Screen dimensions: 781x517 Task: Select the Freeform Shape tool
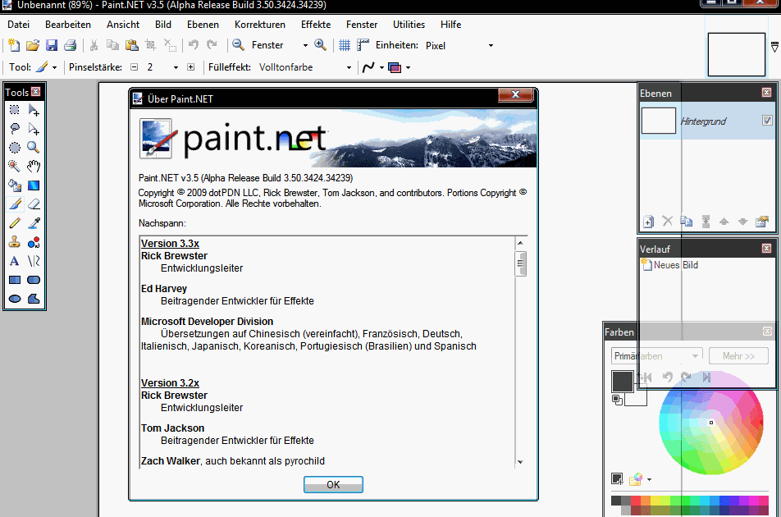point(34,299)
